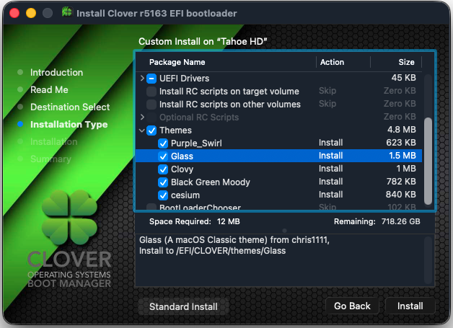Click the UEFI Drivers row label
Screen dimensions: 453x328
(185, 79)
